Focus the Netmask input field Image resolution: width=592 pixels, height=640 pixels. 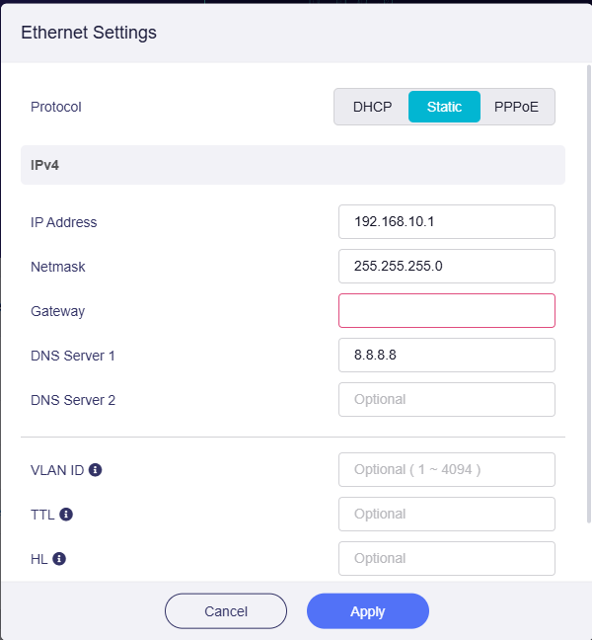446,267
